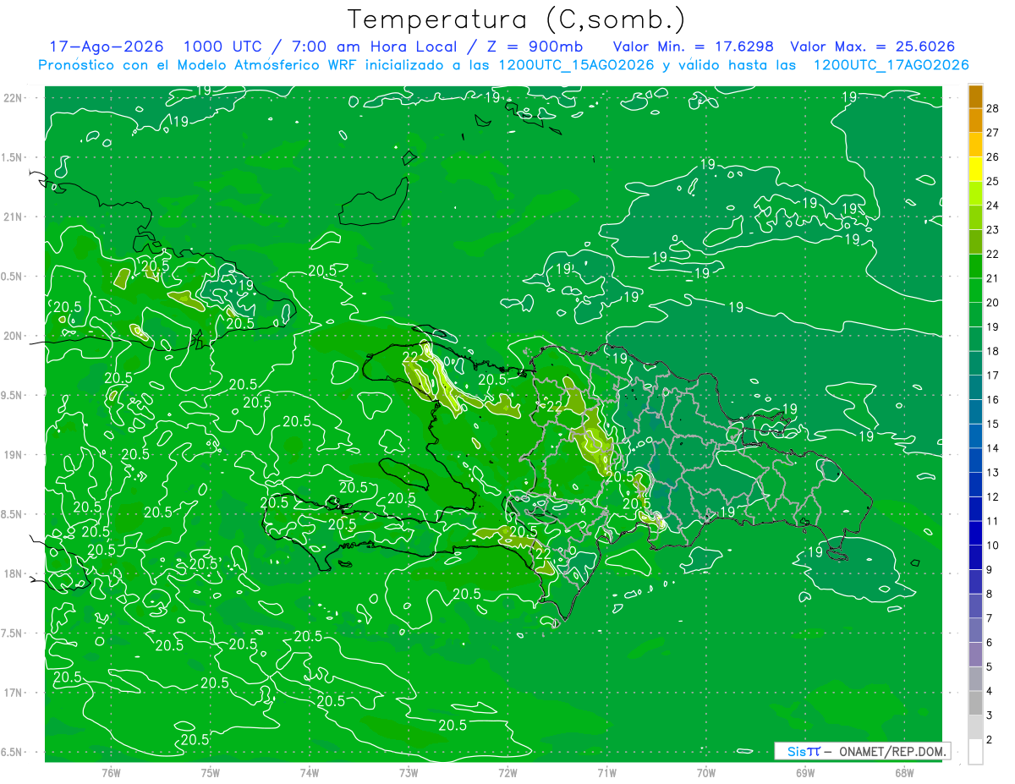Click the "27" label on the color scale
The height and width of the screenshot is (784, 1015).
(x=992, y=132)
